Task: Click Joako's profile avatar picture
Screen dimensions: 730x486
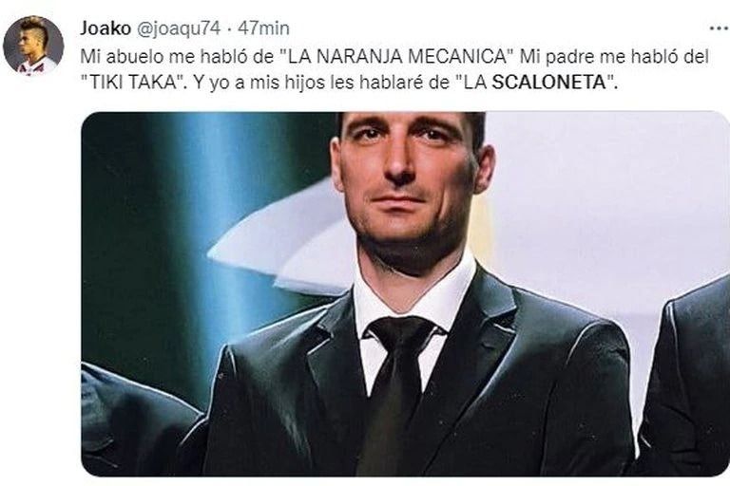Action: coord(33,46)
